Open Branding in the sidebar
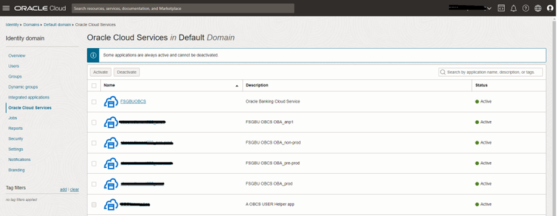This screenshot has width=558, height=216. tap(16, 170)
